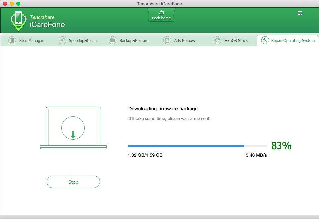Minimize the window with the yellow button
The width and height of the screenshot is (319, 219).
coord(12,4)
